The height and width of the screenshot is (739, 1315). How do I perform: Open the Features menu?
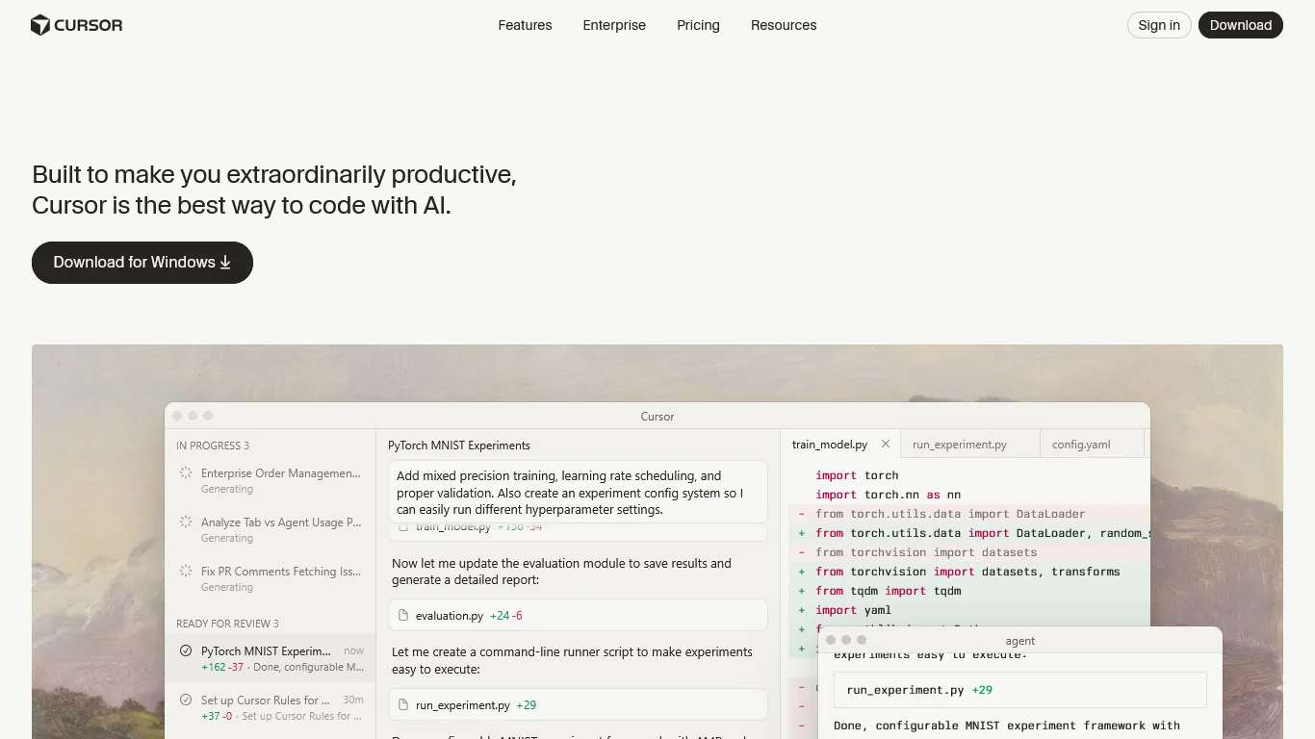(525, 25)
